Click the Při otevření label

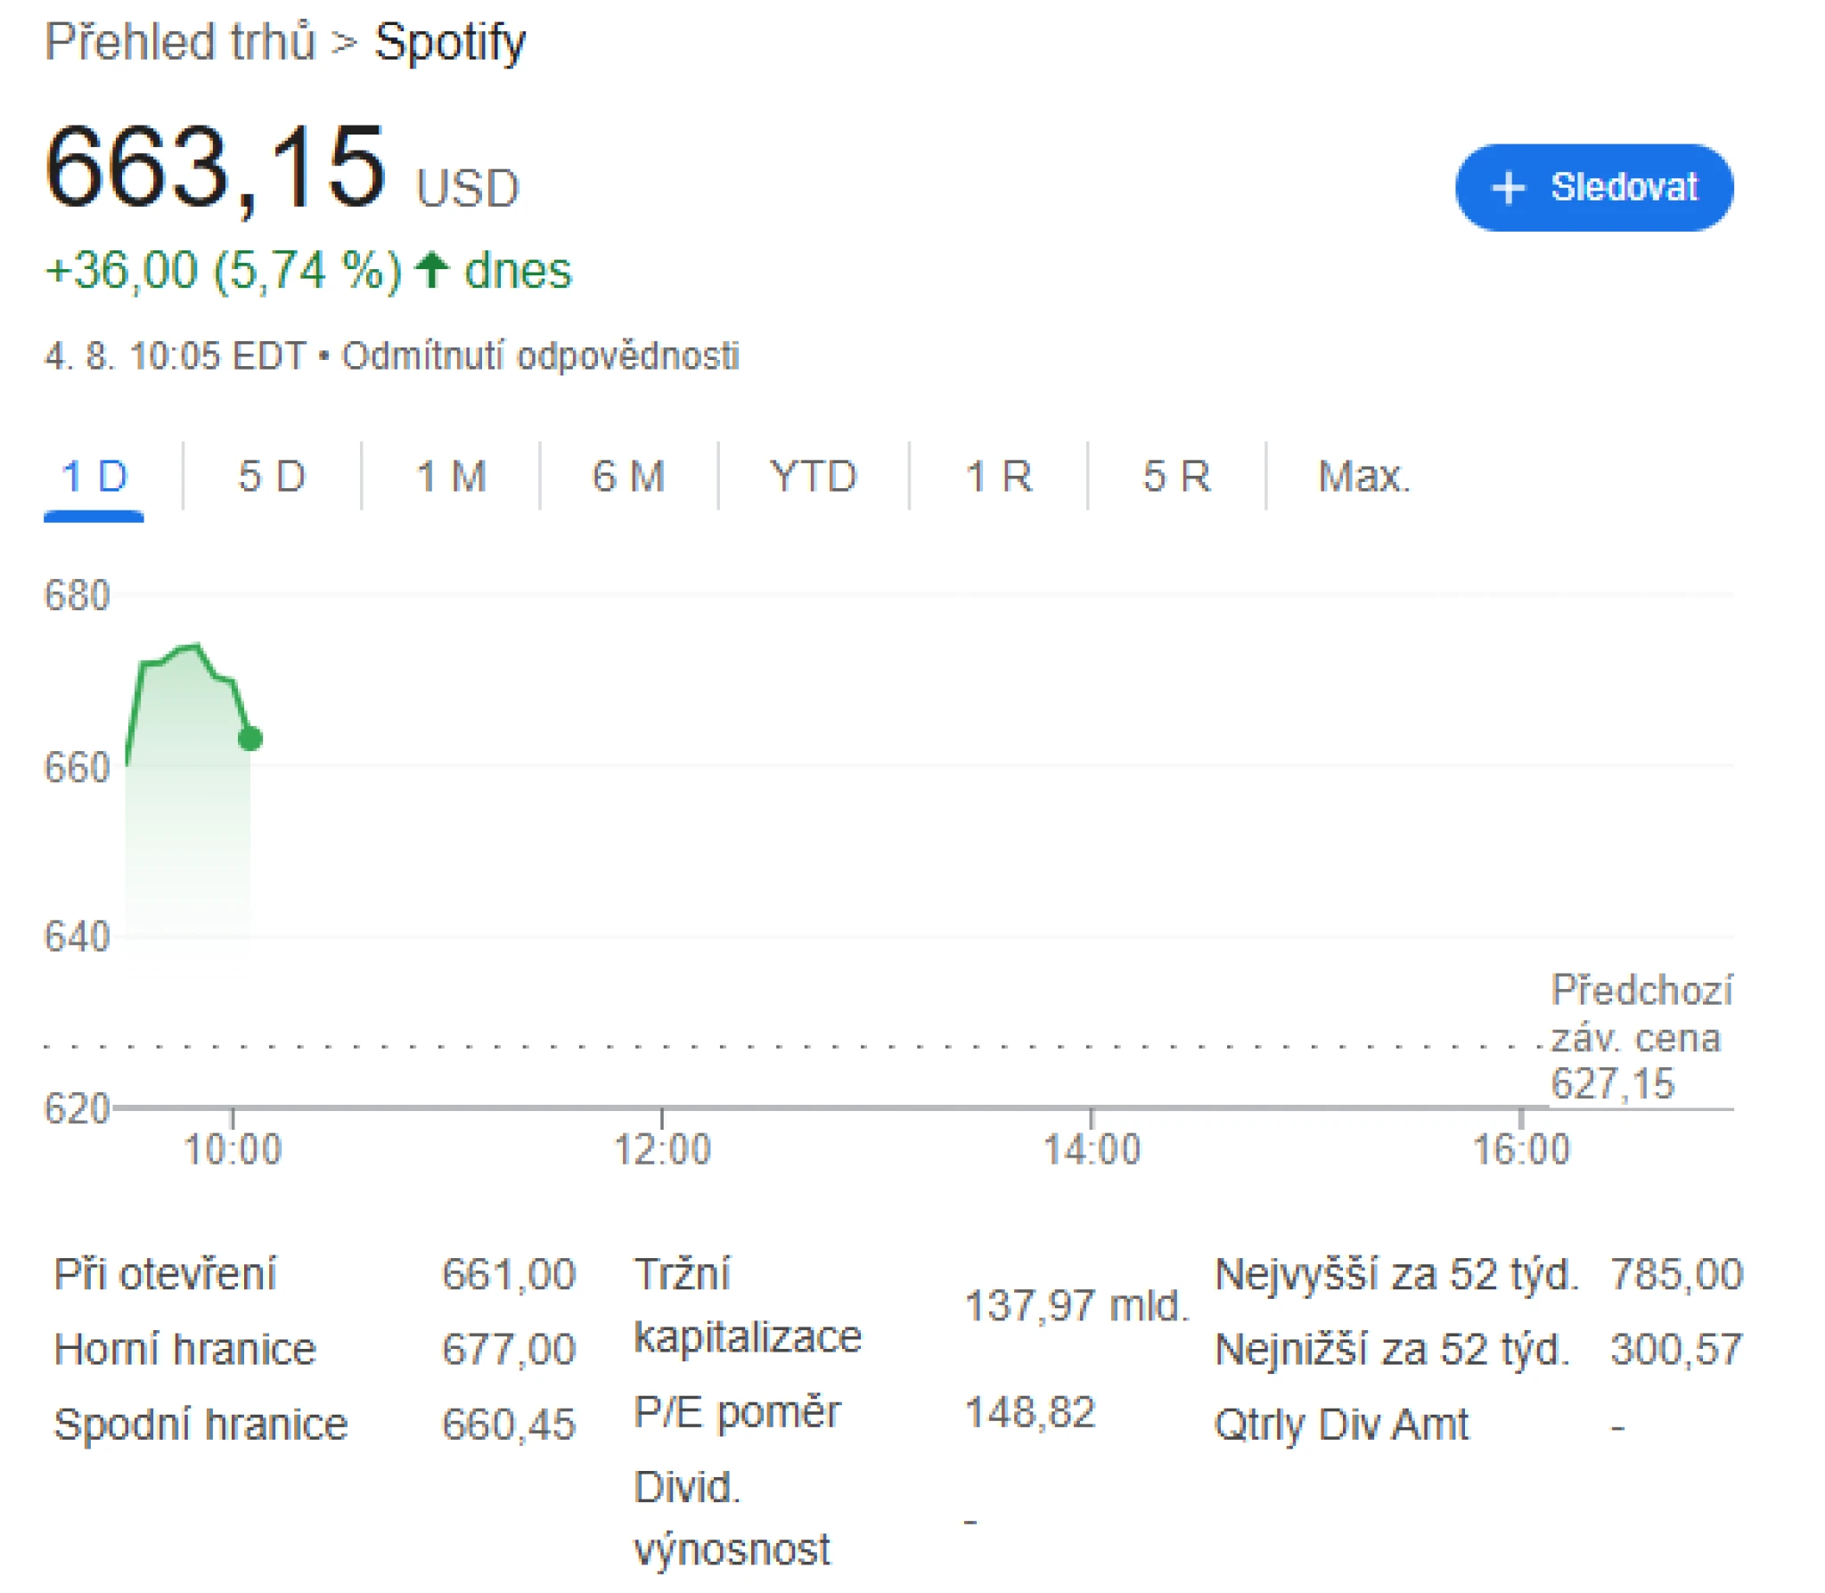[x=165, y=1274]
